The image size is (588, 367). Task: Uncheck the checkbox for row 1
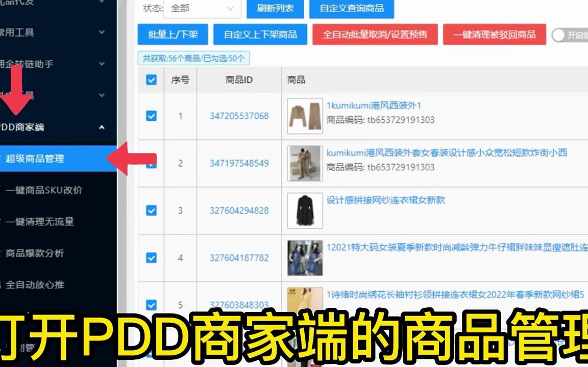[151, 116]
